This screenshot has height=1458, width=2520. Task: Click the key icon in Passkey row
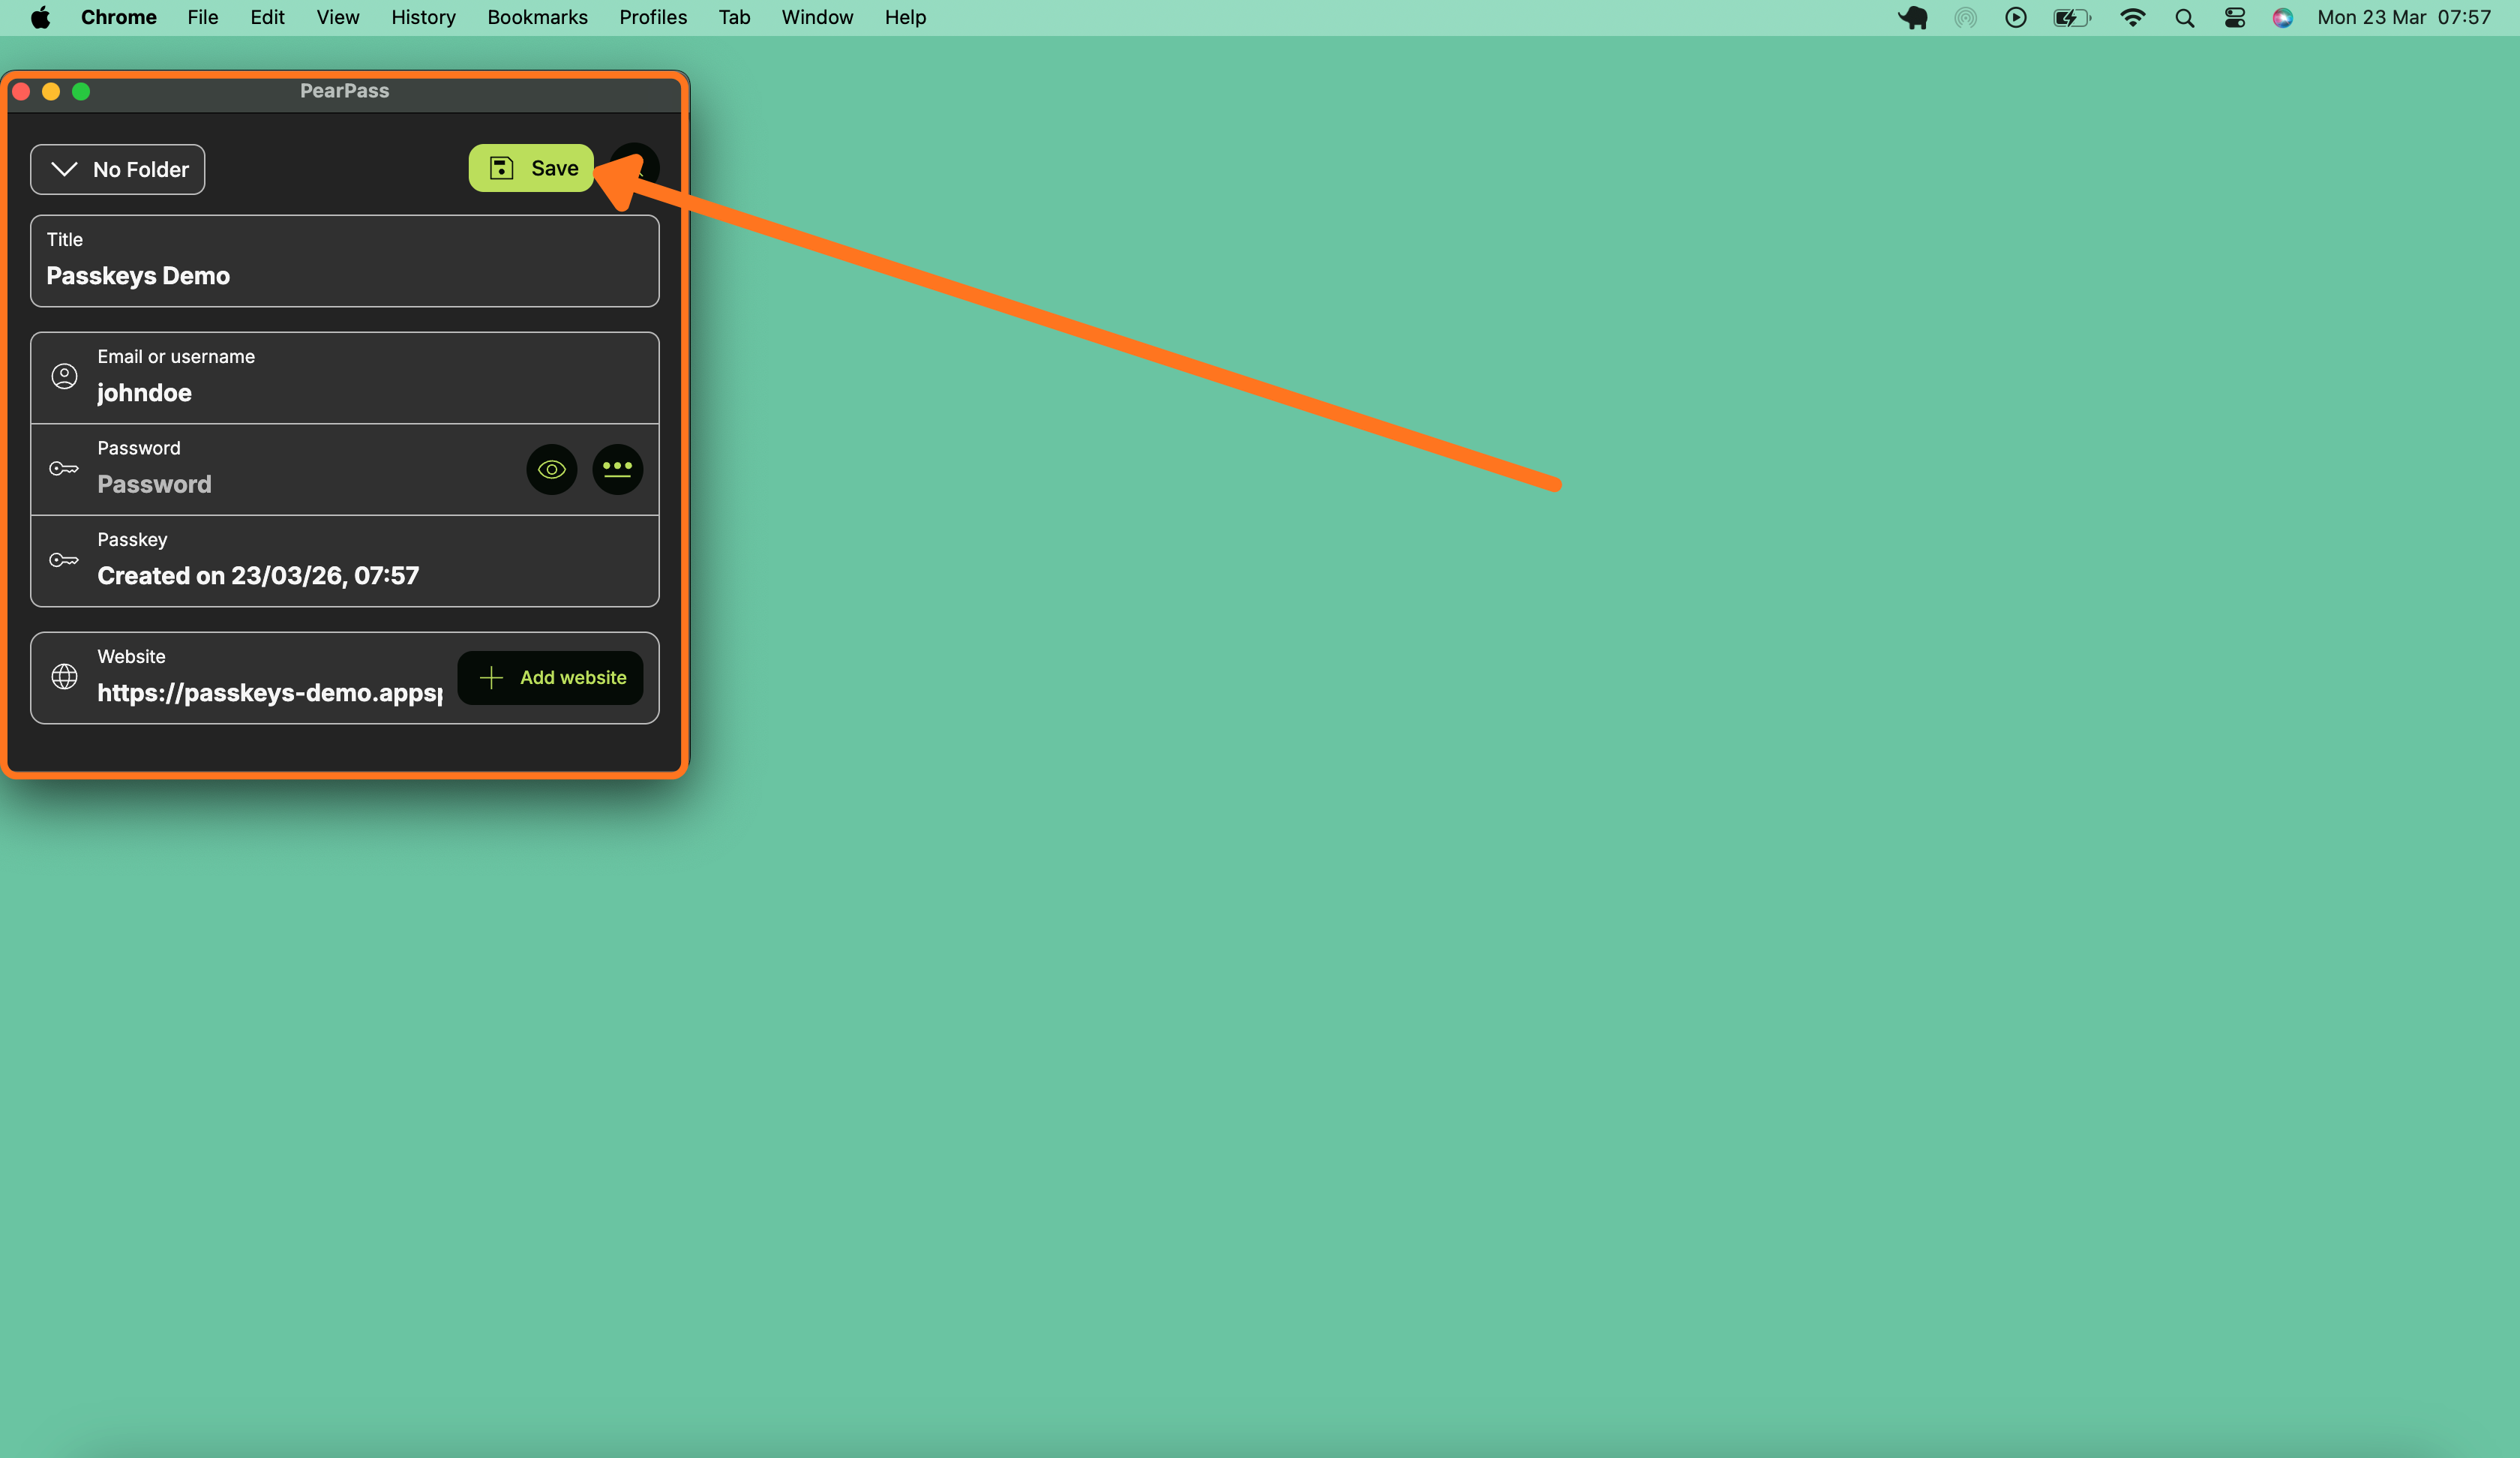pos(64,560)
